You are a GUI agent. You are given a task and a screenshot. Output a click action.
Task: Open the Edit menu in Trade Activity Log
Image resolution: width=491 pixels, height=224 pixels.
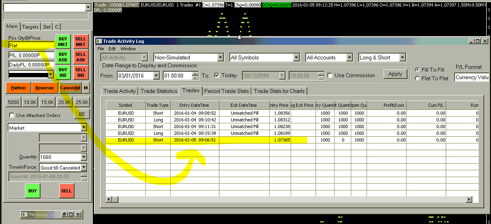112,49
